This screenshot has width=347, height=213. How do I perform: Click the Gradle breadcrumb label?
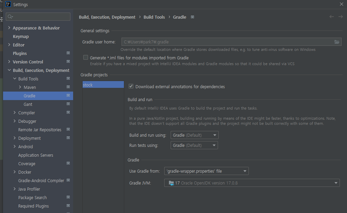(179, 17)
